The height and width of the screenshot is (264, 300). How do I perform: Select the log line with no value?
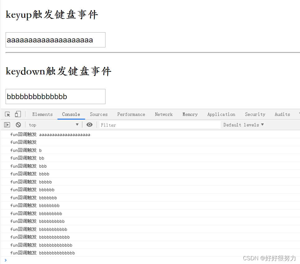[x=150, y=142]
